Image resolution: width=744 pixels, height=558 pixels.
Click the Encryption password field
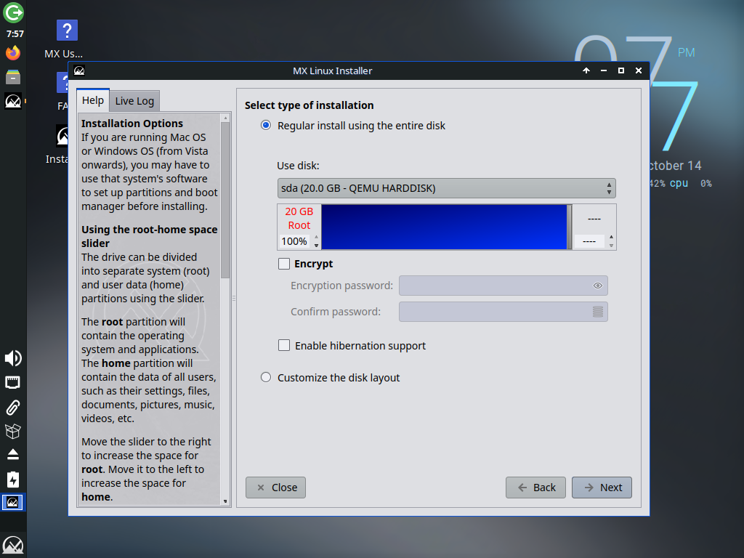(504, 286)
